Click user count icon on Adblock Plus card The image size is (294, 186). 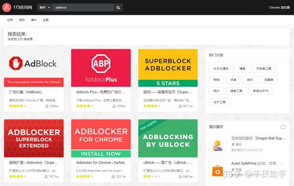coord(114,106)
